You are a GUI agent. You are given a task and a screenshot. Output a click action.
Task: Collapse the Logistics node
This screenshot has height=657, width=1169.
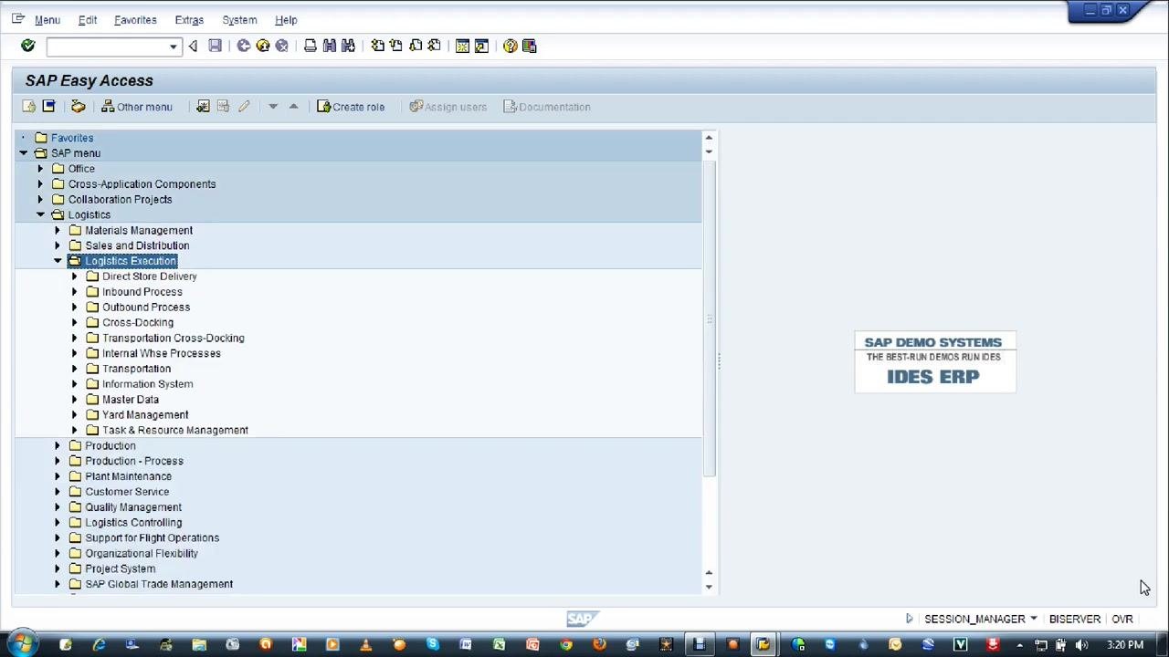(x=40, y=215)
